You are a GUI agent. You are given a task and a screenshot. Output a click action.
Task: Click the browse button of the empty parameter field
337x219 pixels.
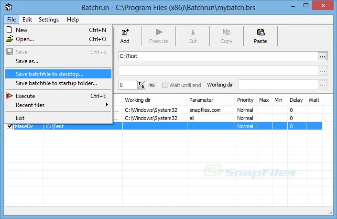pyautogui.click(x=322, y=71)
